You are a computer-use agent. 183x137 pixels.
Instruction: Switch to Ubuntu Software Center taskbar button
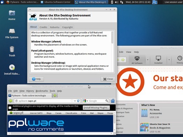coord(56,2)
